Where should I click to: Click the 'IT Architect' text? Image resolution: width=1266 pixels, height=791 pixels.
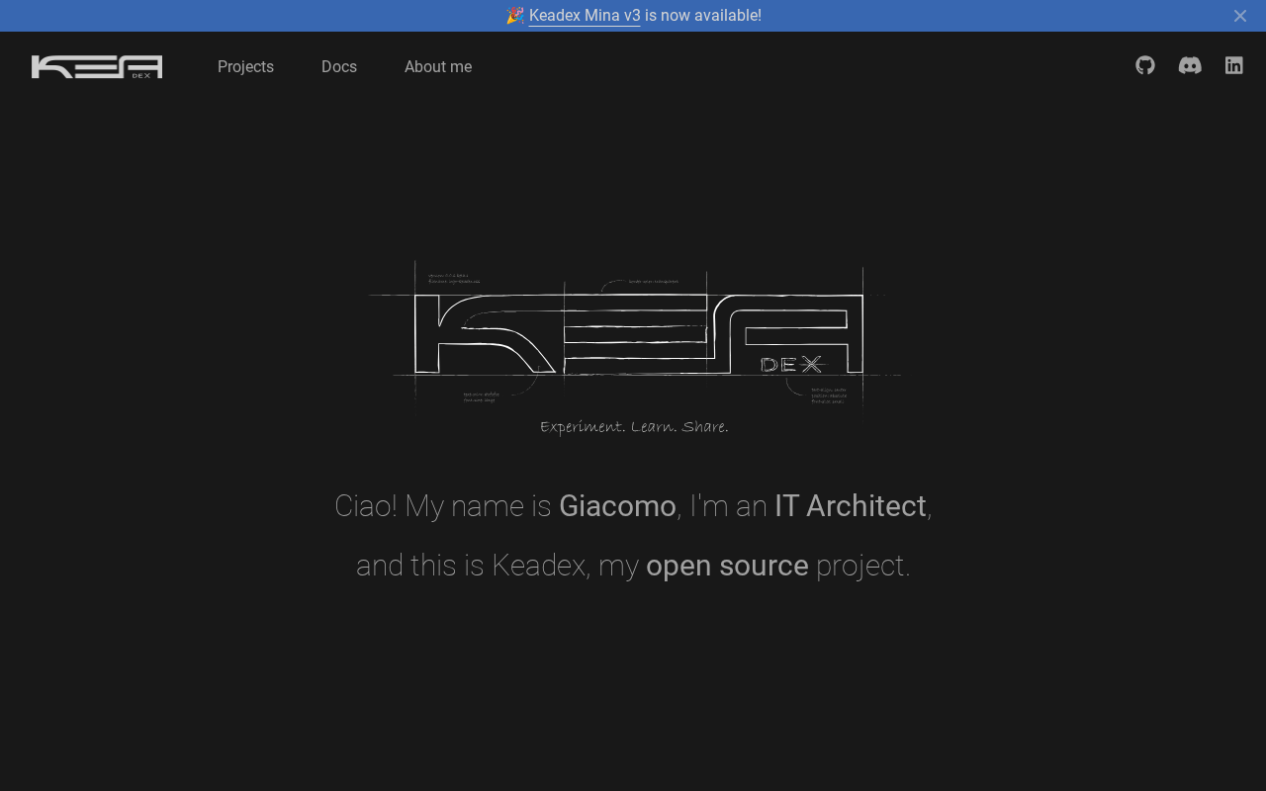point(850,506)
